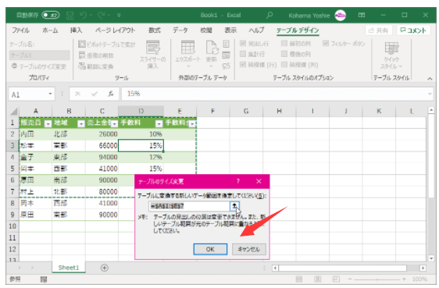Open the 地域 column filter dropdown
The width and height of the screenshot is (439, 288).
[81, 123]
